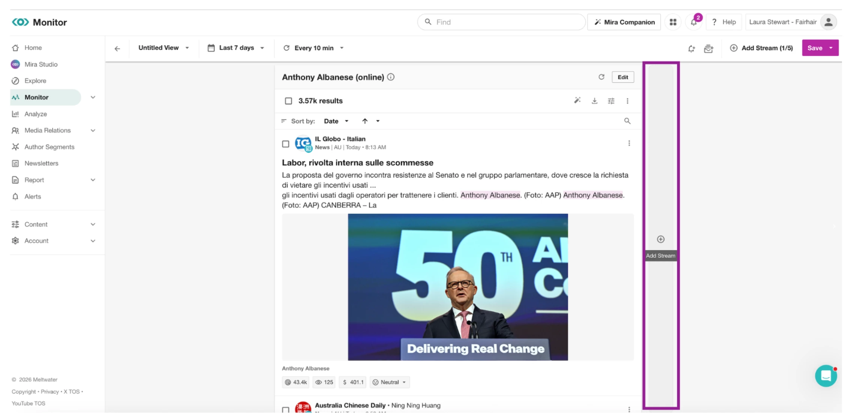Open the Sort by Date dropdown

pyautogui.click(x=336, y=121)
